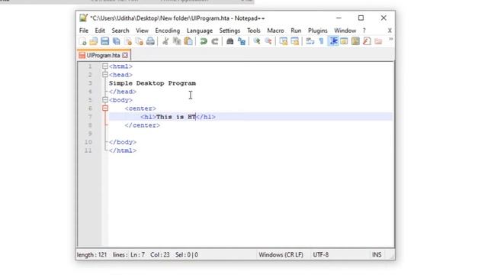Click the 'Ln : 7' status bar entry
Screen dimensions: 488x275
coord(137,254)
